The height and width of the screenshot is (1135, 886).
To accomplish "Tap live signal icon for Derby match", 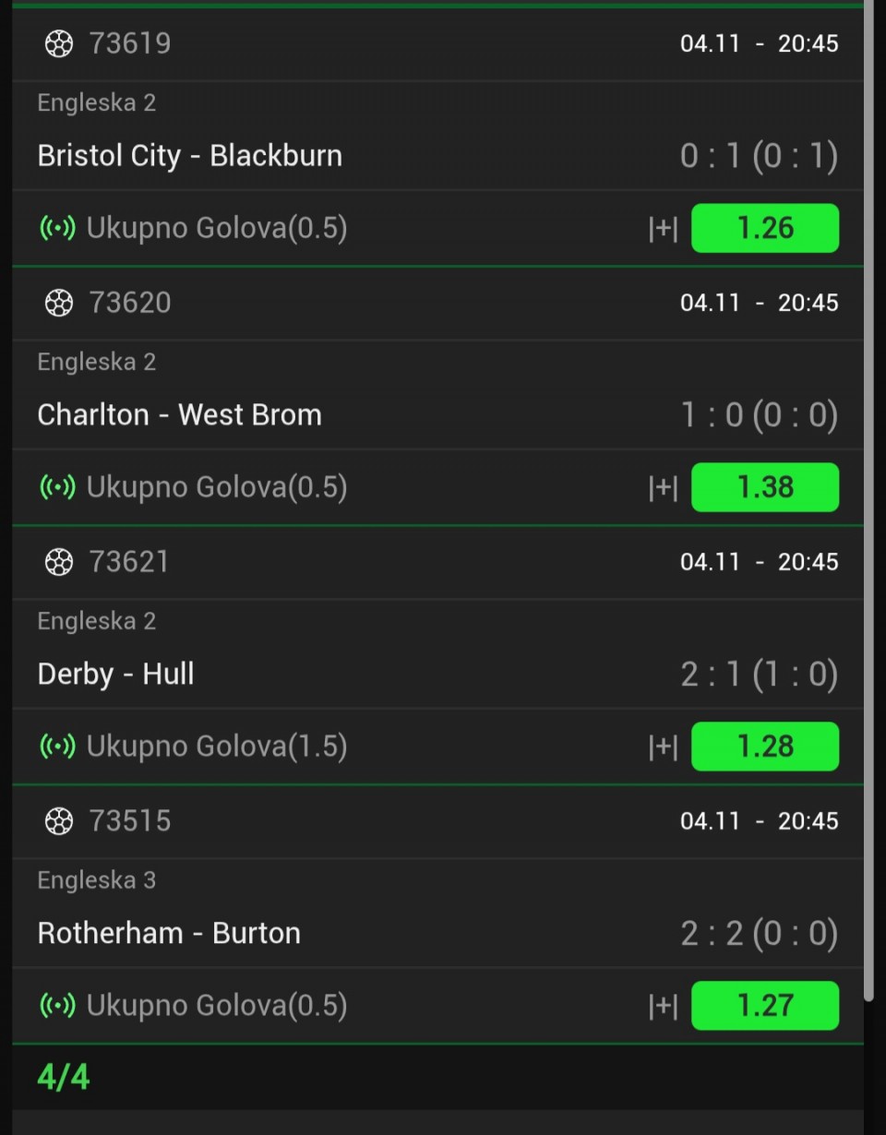I will (57, 747).
